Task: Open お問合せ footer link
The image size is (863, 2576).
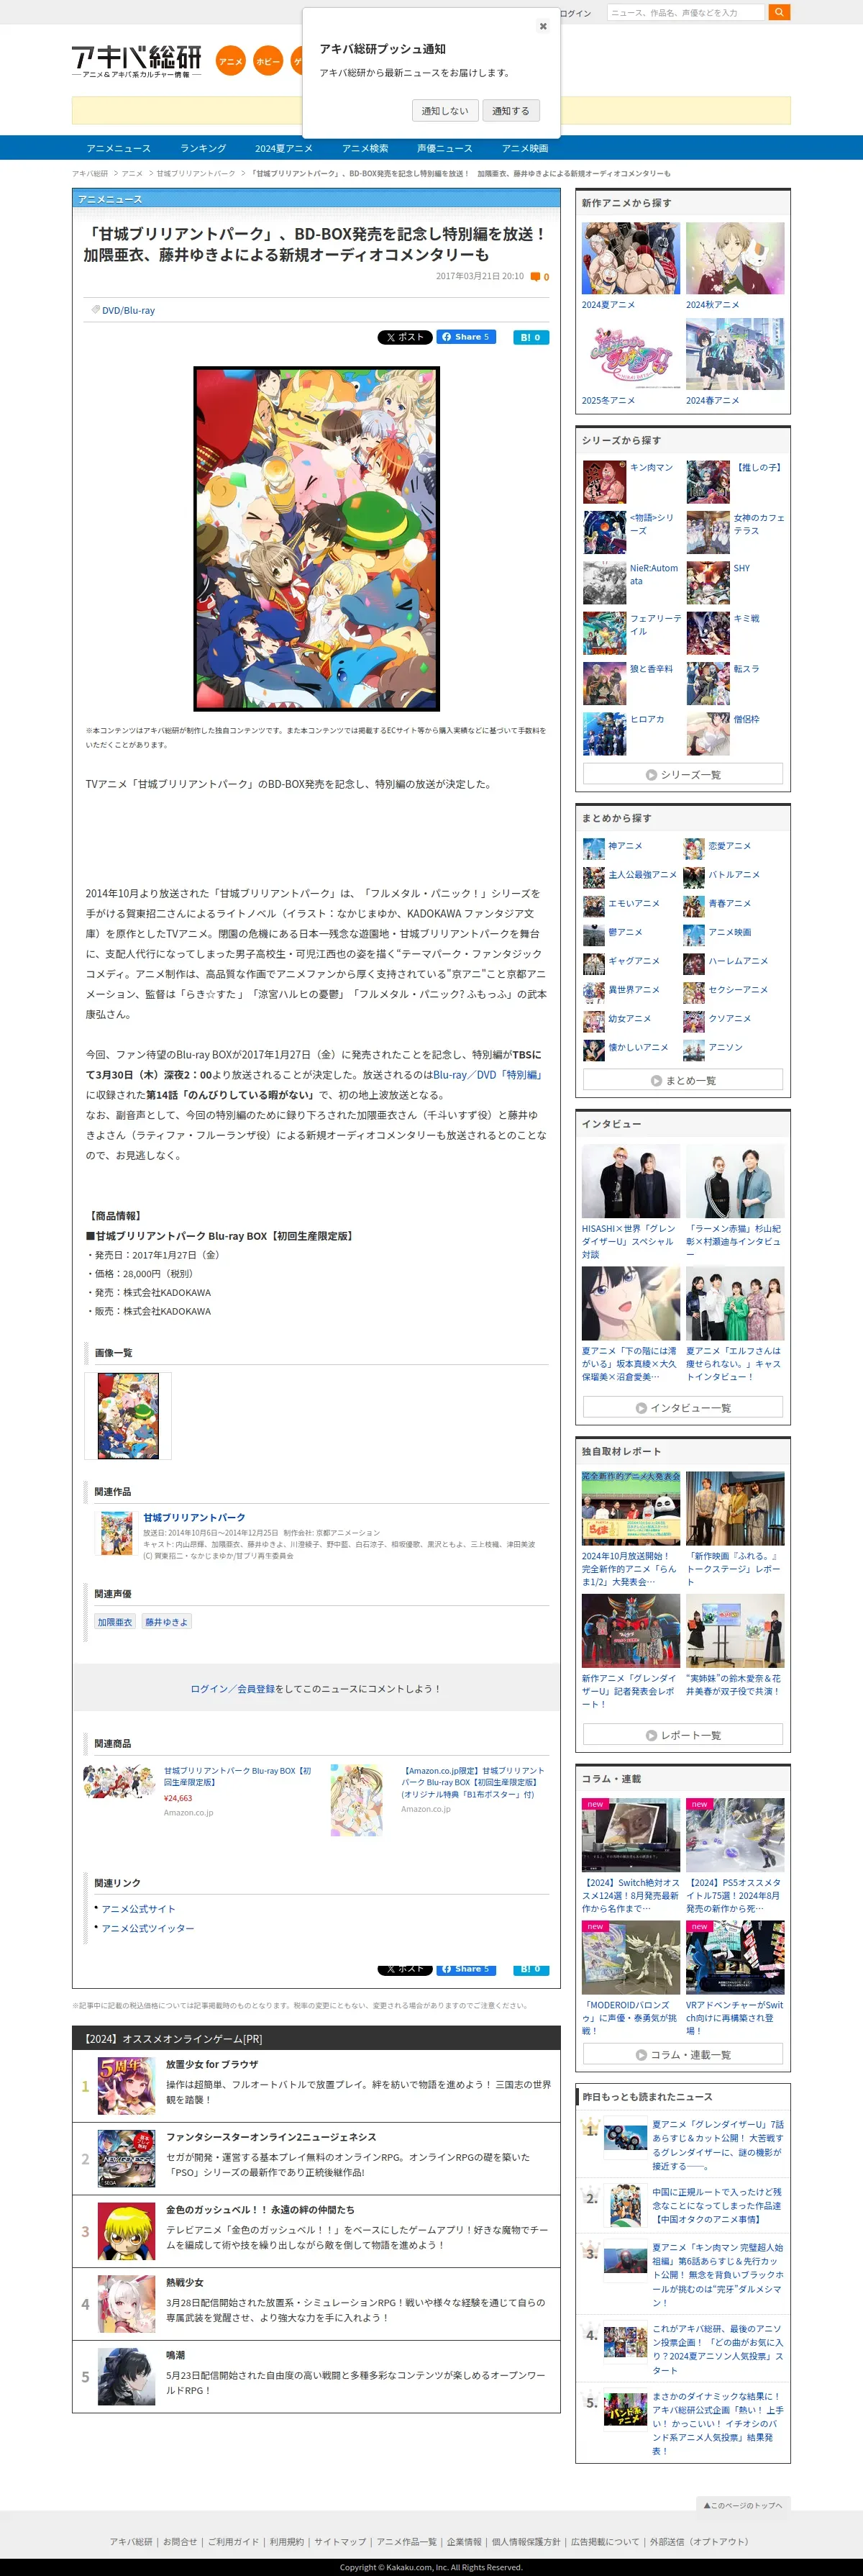Action: pos(180,2541)
